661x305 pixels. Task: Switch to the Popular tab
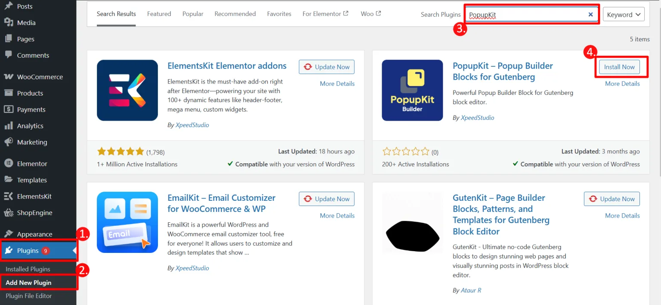click(193, 14)
